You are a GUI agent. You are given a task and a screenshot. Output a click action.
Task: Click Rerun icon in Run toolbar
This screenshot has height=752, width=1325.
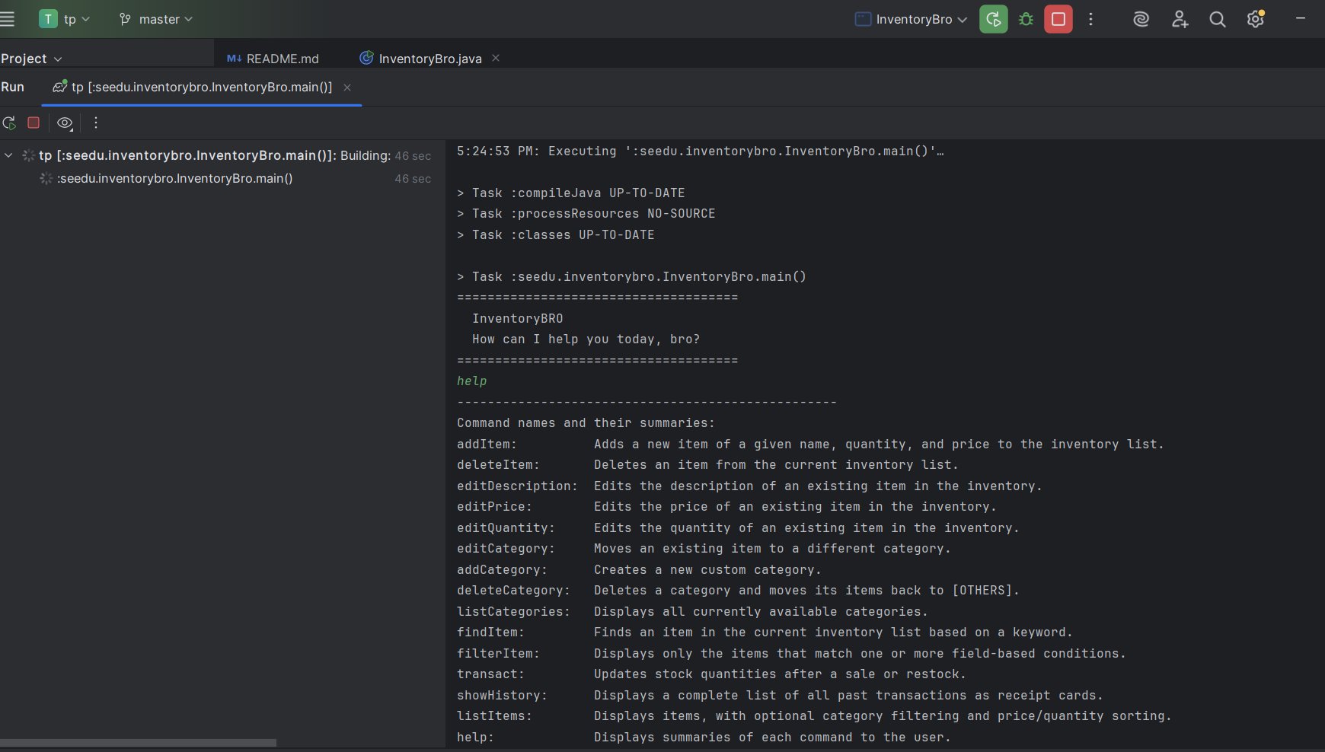point(9,123)
